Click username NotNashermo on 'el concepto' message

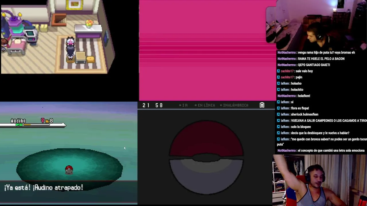click(x=286, y=150)
